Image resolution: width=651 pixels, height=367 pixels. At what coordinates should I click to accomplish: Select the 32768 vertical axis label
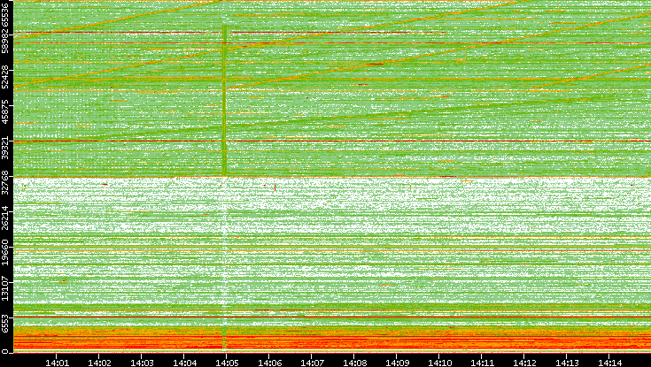pos(4,182)
